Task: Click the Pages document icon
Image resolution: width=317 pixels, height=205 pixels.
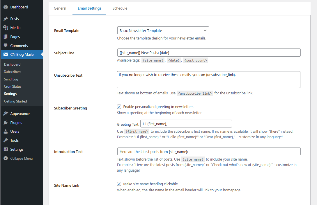Action: pyautogui.click(x=6, y=37)
